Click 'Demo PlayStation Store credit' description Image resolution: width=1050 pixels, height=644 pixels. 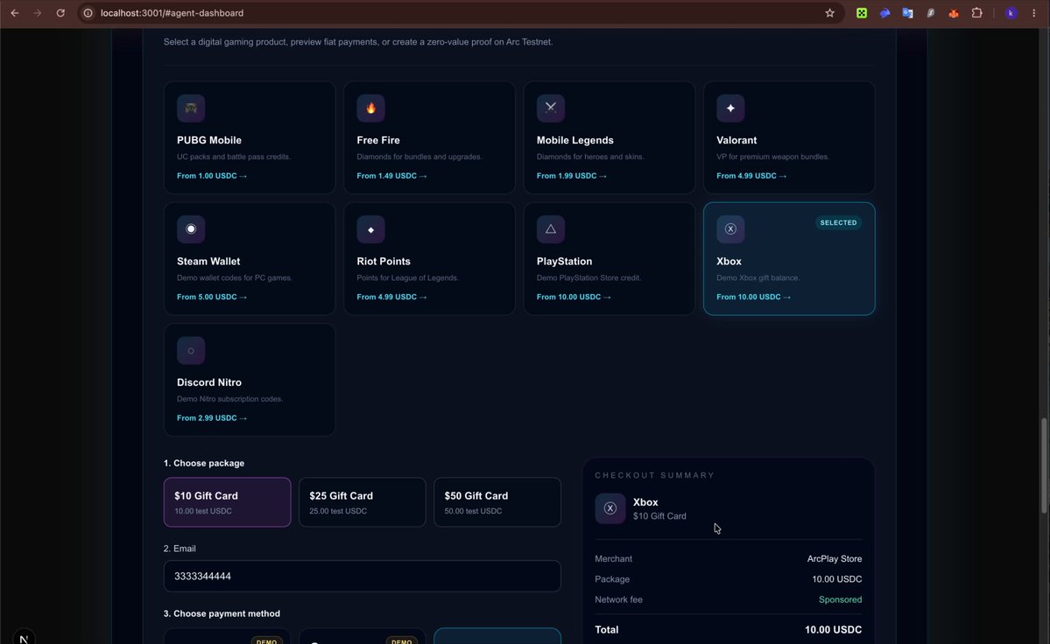[588, 278]
